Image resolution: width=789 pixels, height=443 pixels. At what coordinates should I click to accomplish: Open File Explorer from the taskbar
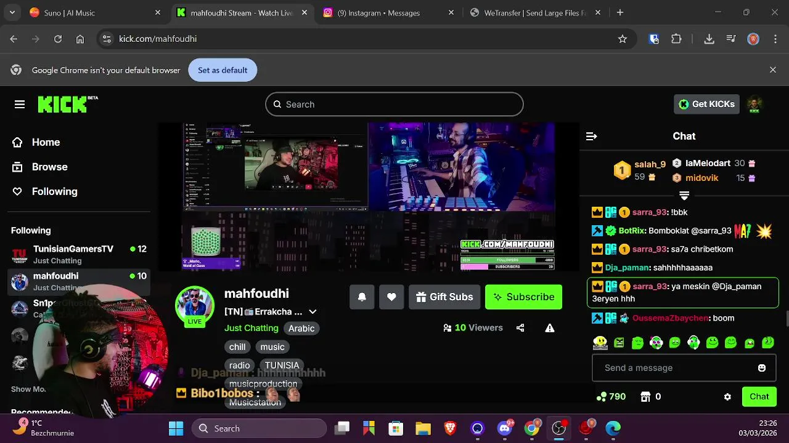tap(423, 428)
